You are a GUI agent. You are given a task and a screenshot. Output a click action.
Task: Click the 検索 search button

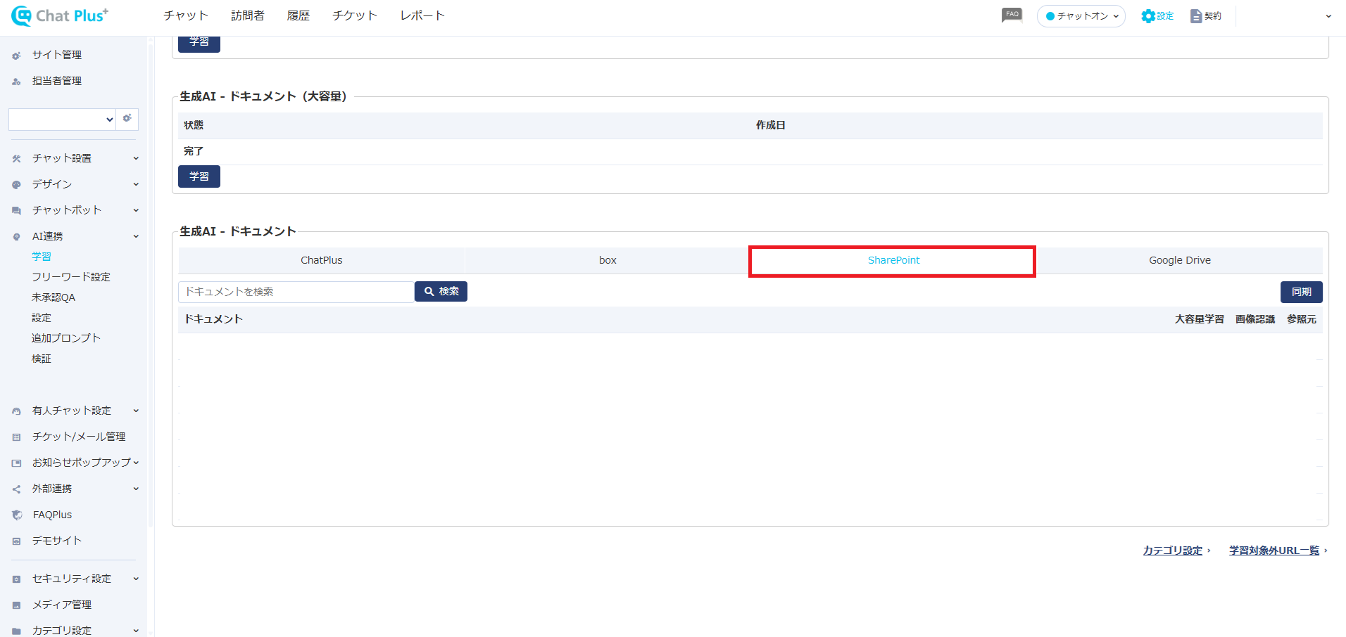(441, 291)
